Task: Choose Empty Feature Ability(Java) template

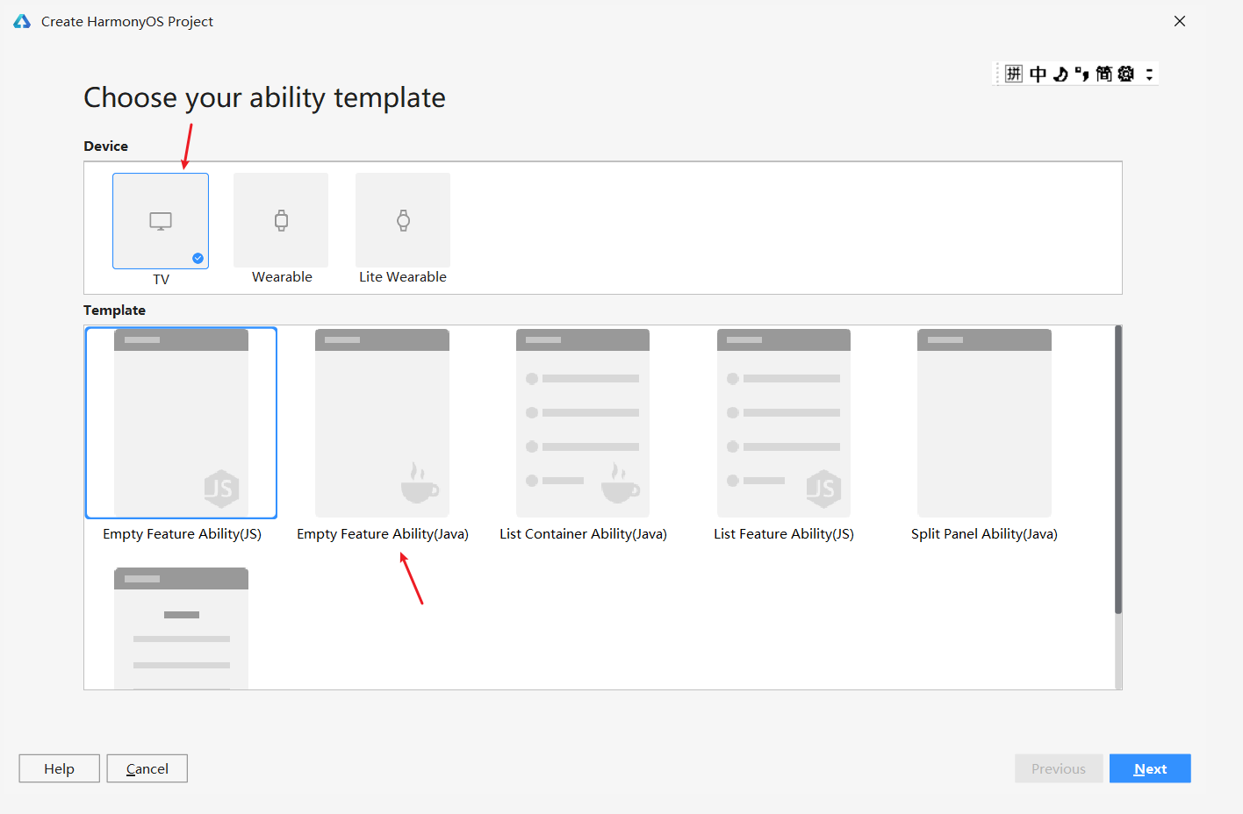Action: tap(382, 423)
